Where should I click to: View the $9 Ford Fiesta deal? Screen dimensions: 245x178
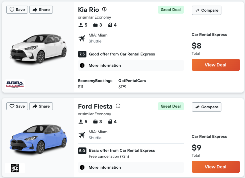215,167
